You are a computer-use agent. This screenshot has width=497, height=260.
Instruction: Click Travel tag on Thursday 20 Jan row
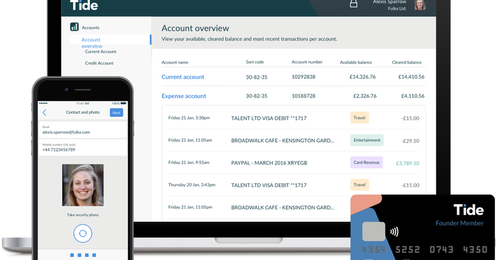tap(360, 185)
